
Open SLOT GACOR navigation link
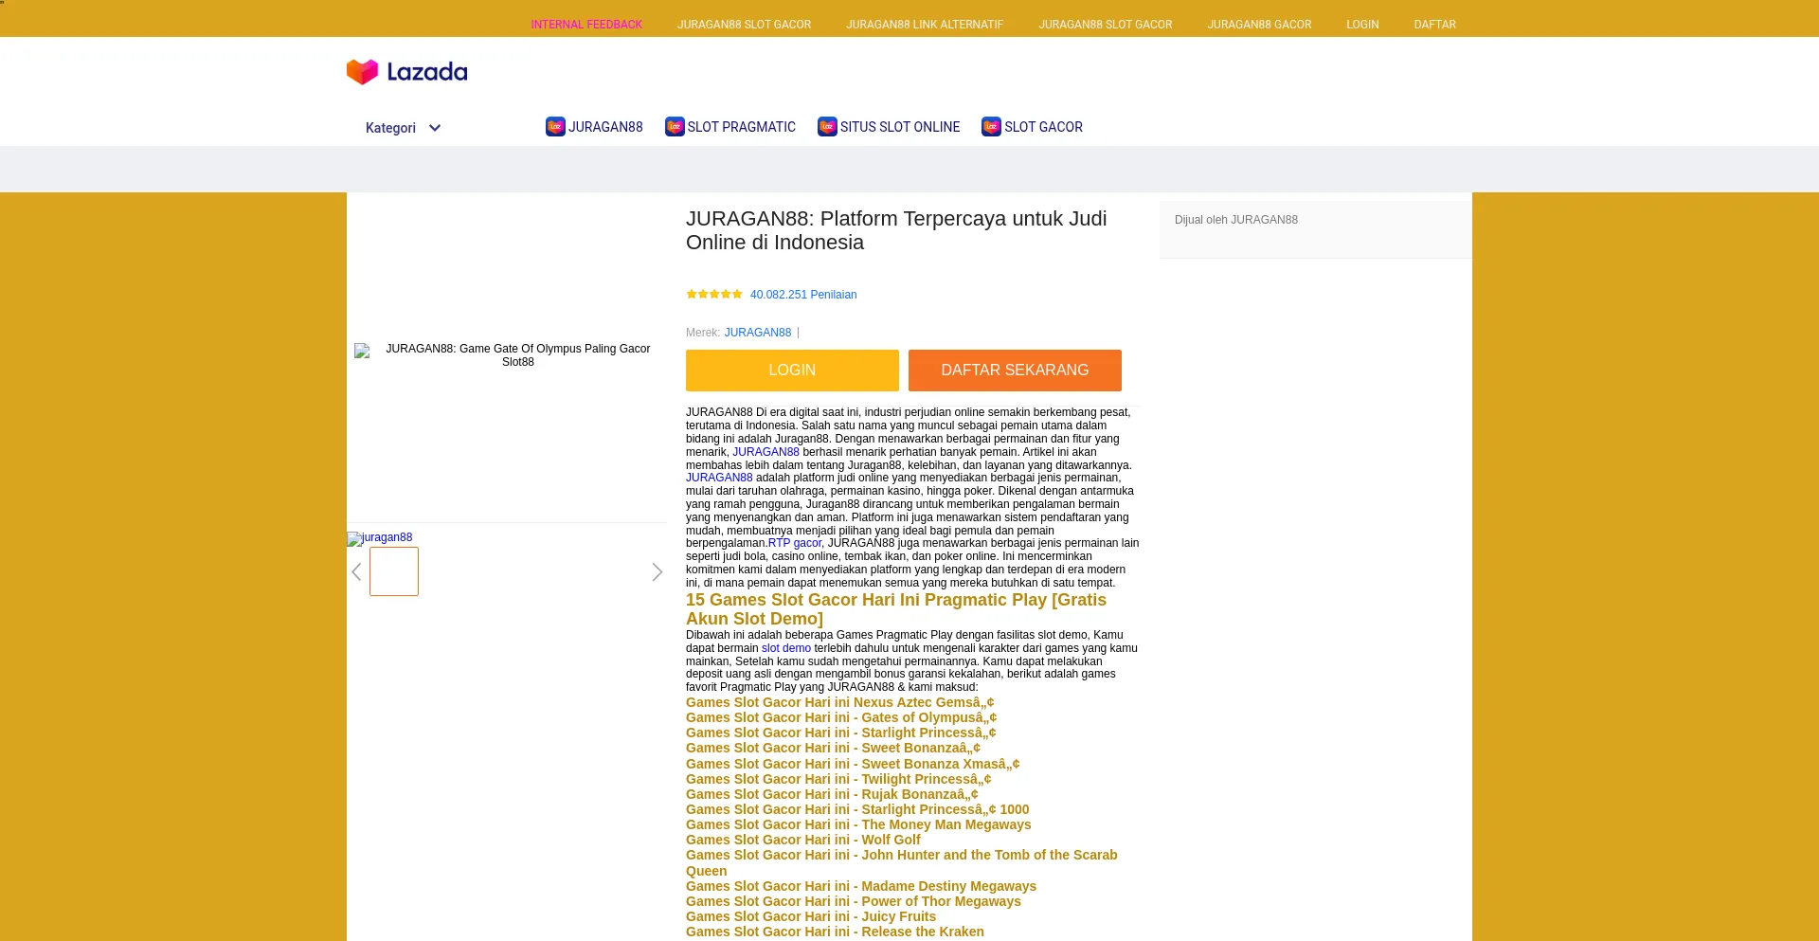(x=1043, y=127)
